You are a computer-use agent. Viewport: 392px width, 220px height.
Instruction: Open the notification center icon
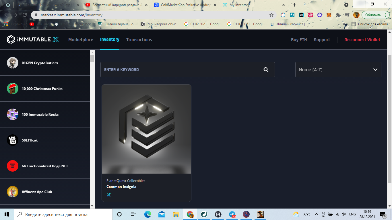(383, 214)
